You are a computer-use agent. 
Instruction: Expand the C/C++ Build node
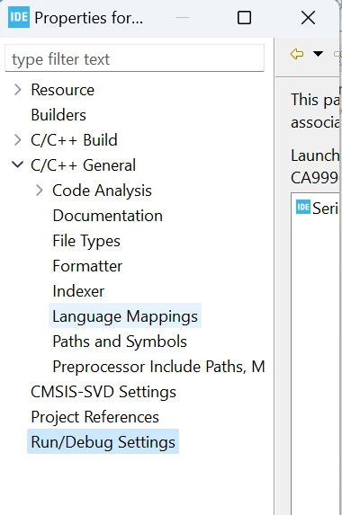(x=18, y=140)
